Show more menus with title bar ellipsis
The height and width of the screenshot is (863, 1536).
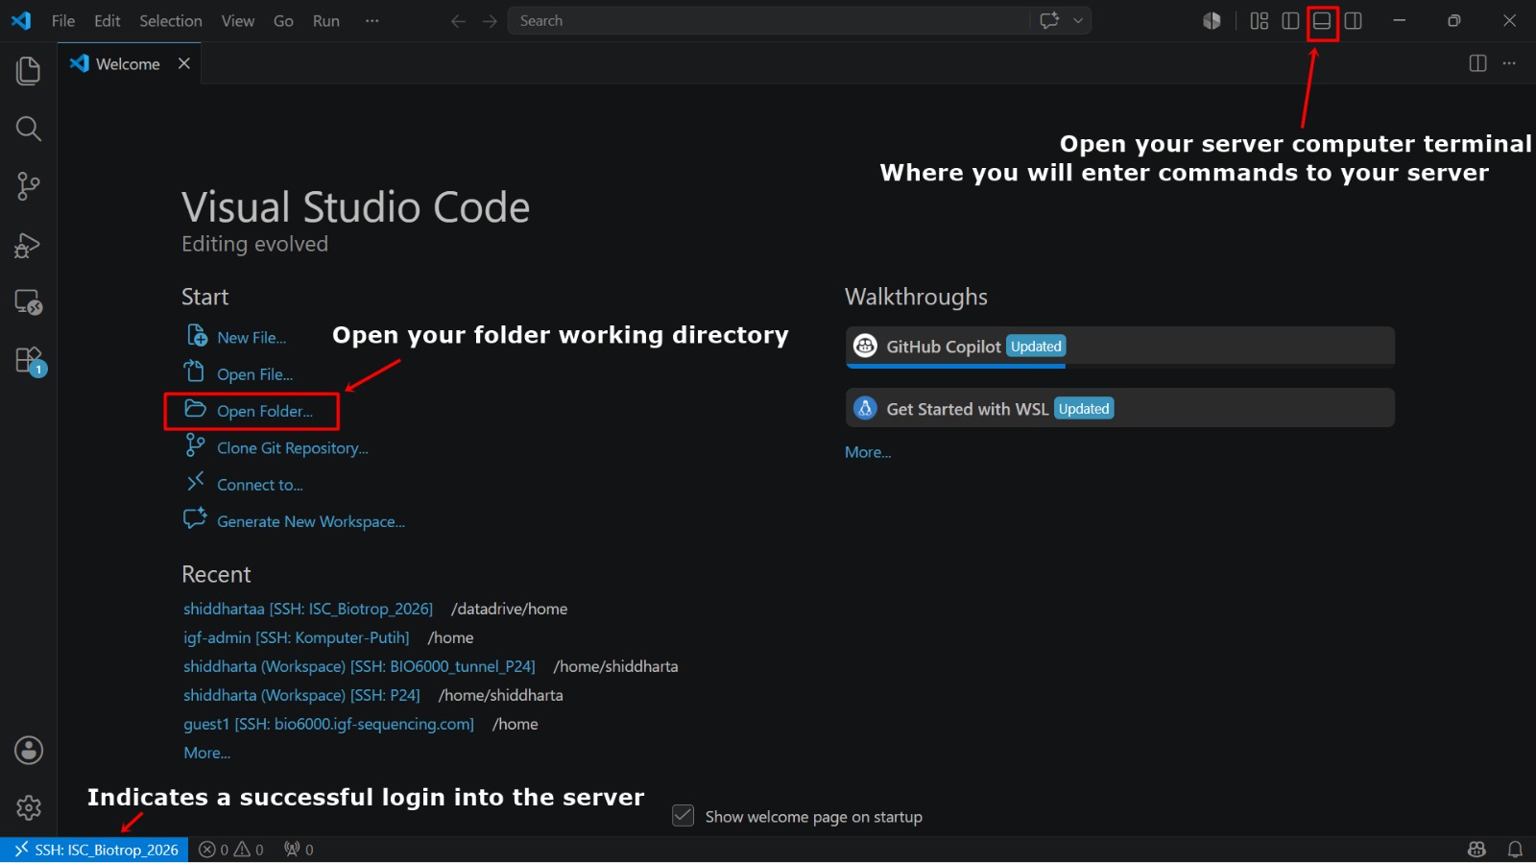click(372, 20)
